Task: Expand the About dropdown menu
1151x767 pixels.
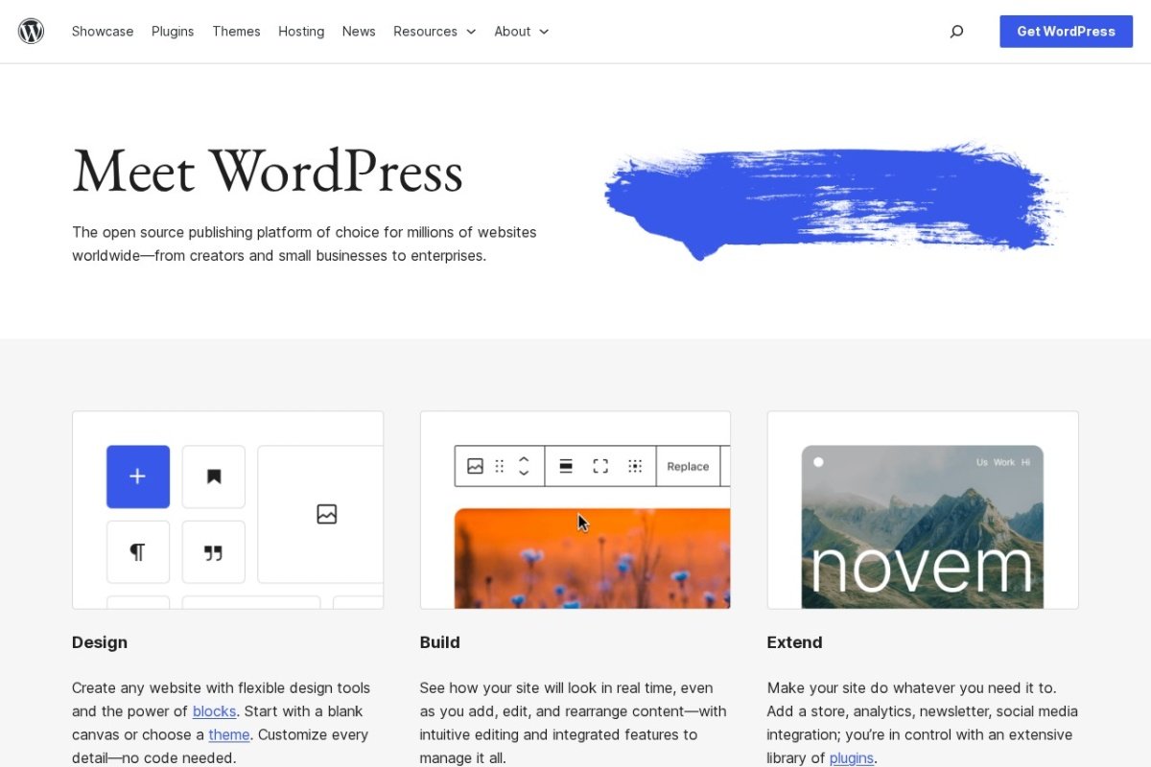Action: (522, 32)
